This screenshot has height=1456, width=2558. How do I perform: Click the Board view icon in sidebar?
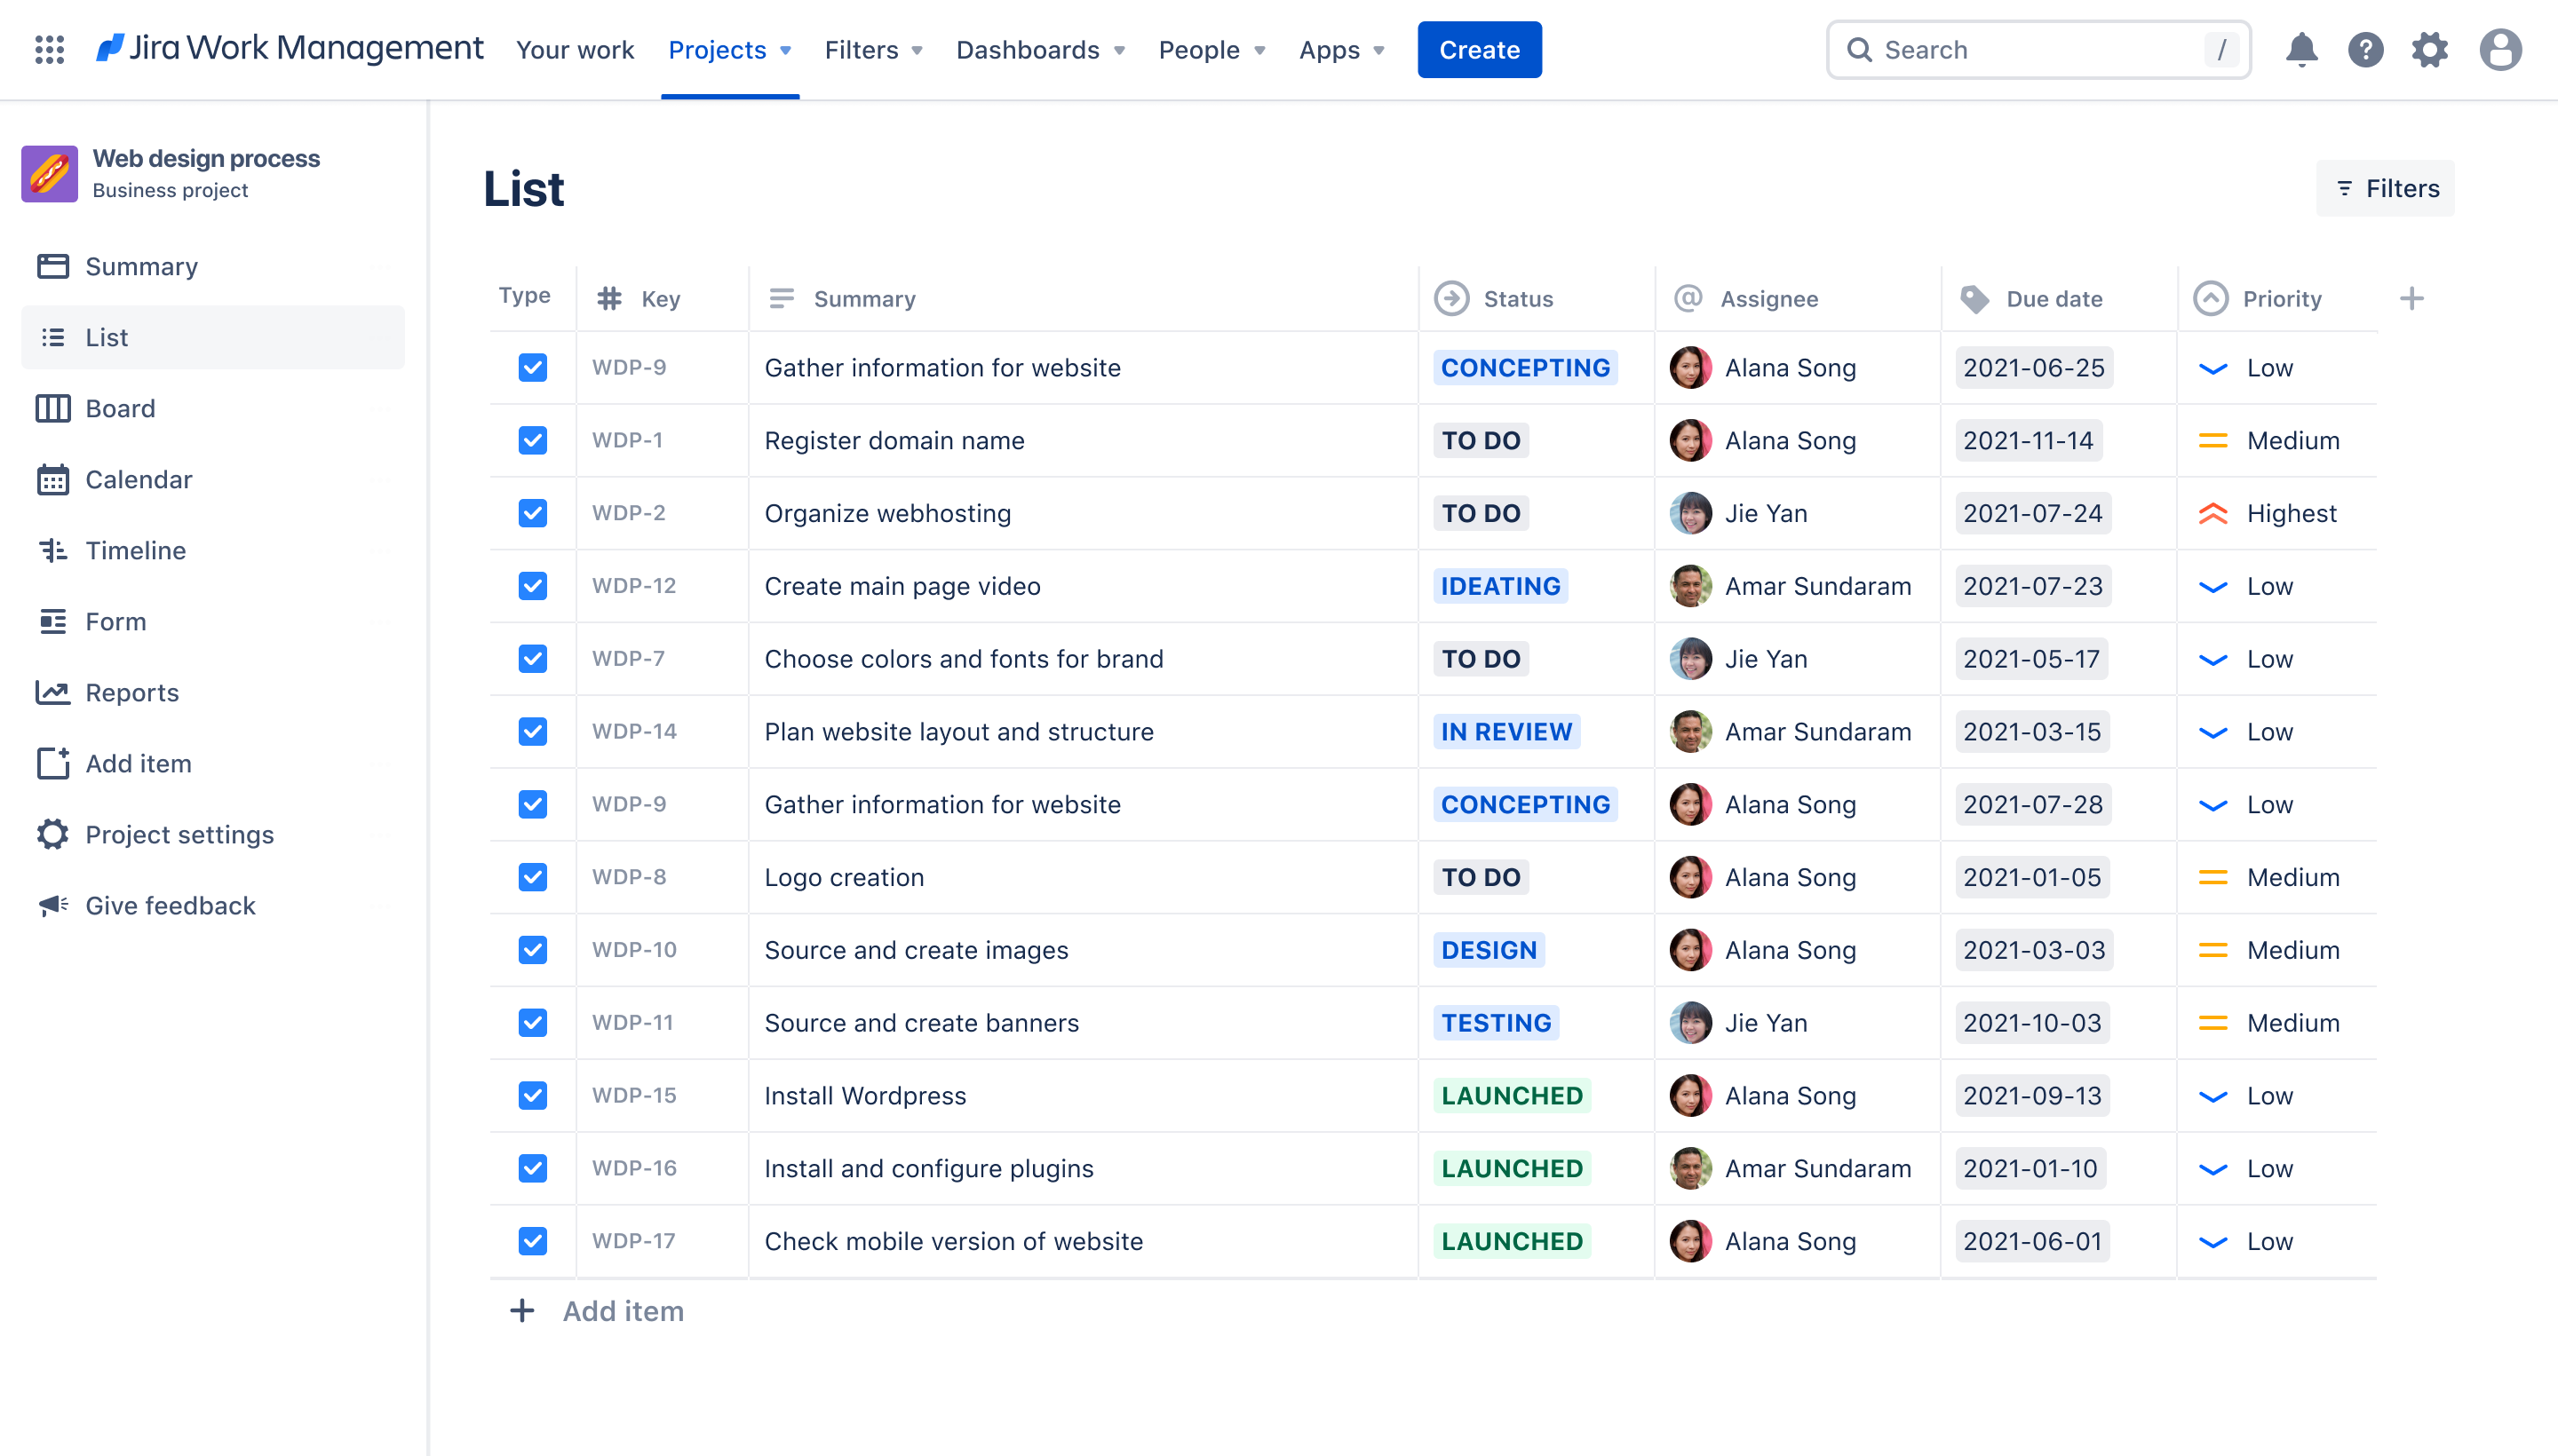coord(51,406)
